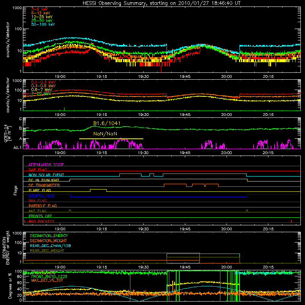
Task: Click the MAX_DET_VS_TOT legend label
Action: 47,280
